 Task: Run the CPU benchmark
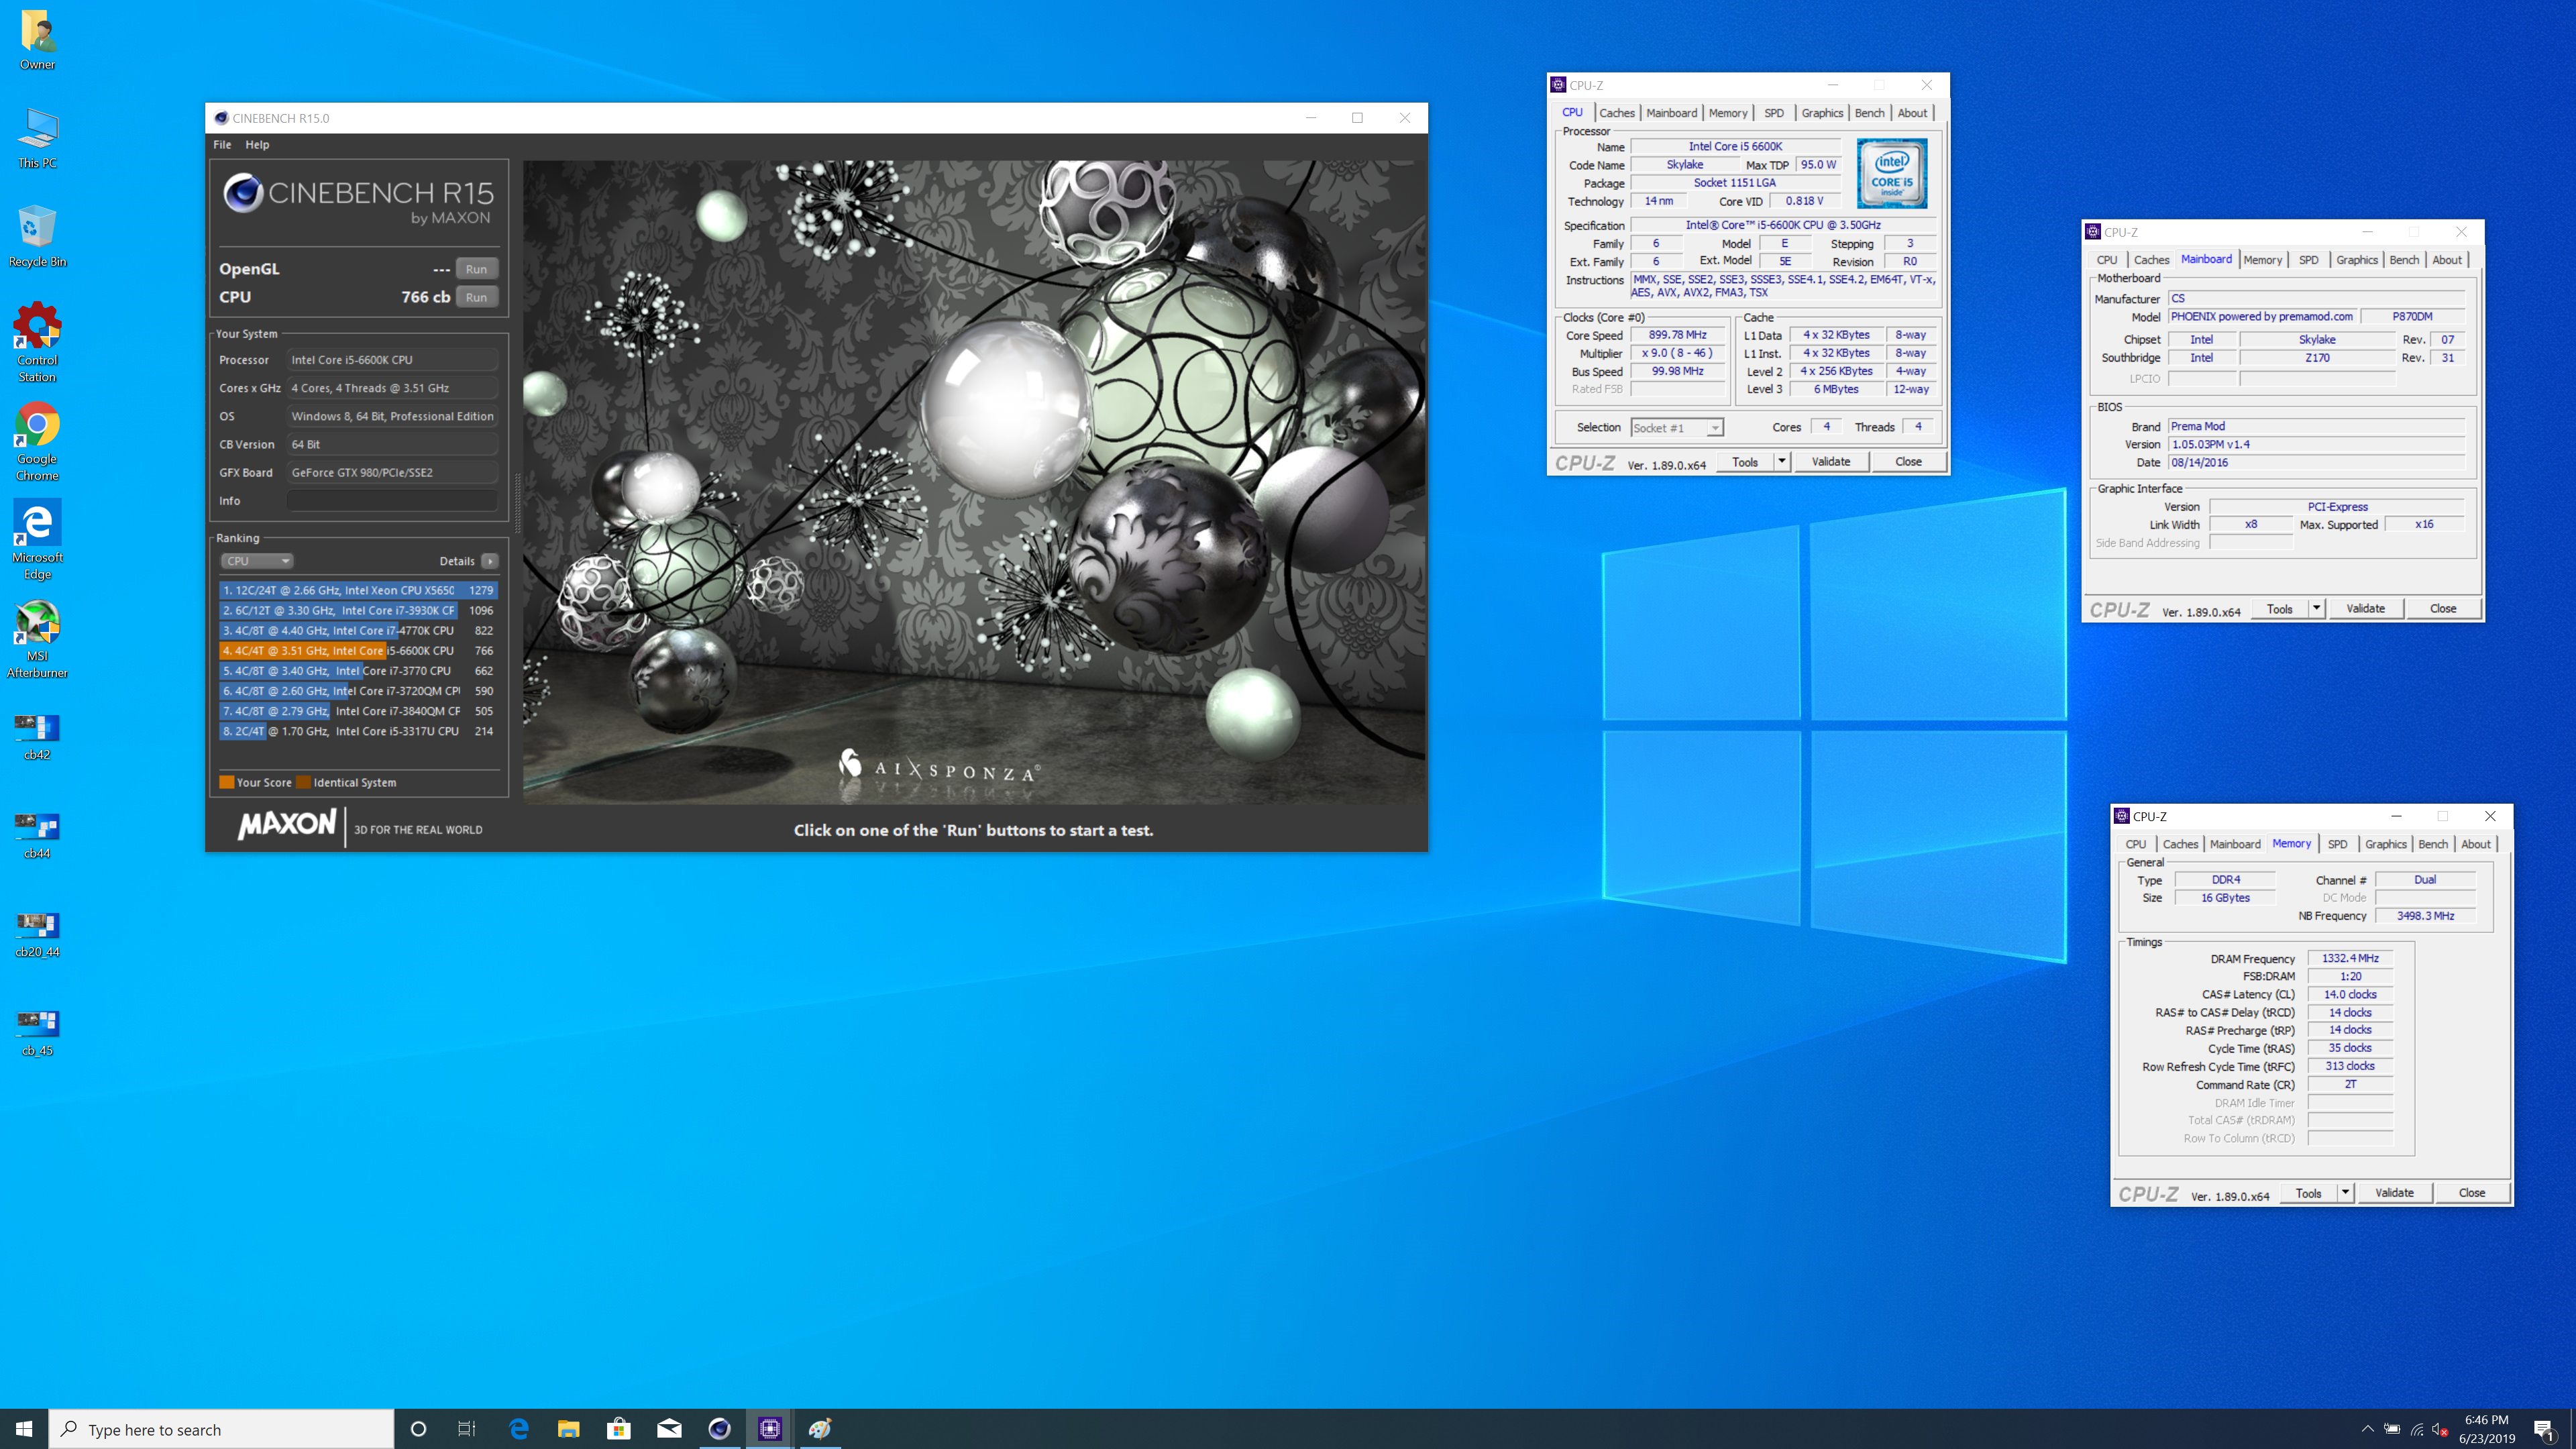coord(476,297)
